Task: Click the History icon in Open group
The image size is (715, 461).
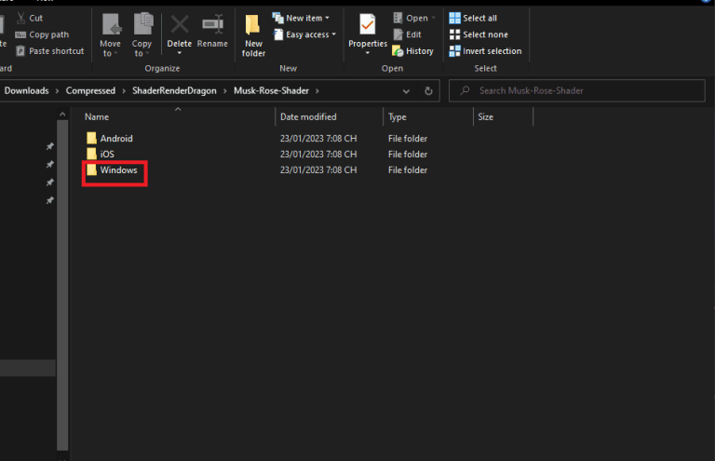Action: 412,51
